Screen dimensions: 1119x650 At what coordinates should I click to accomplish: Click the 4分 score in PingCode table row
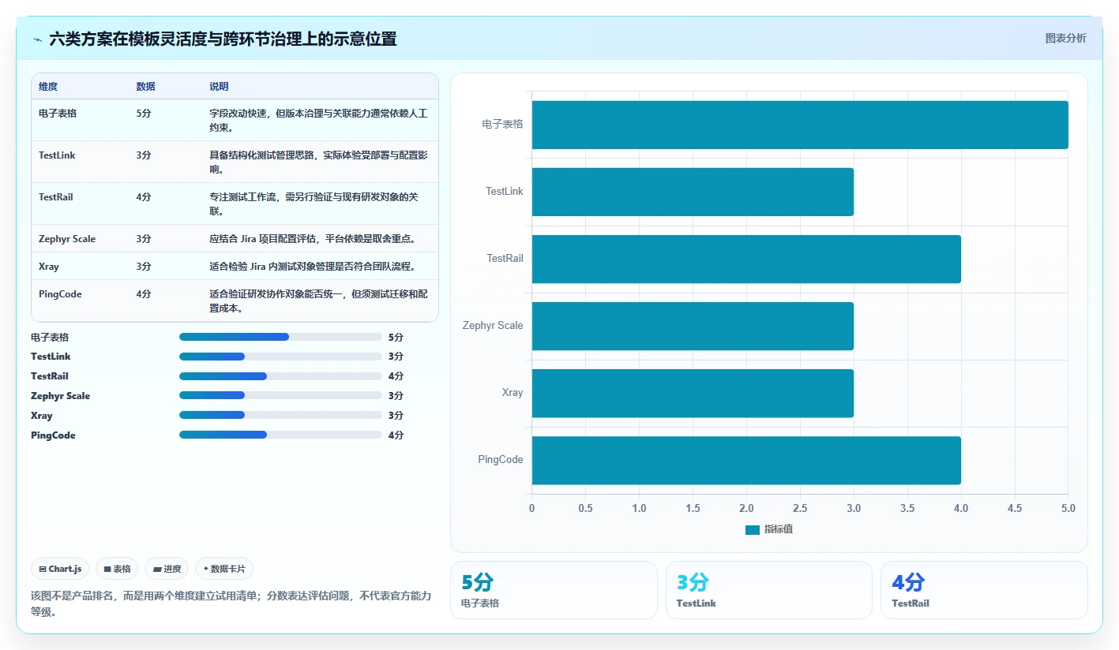[x=144, y=294]
